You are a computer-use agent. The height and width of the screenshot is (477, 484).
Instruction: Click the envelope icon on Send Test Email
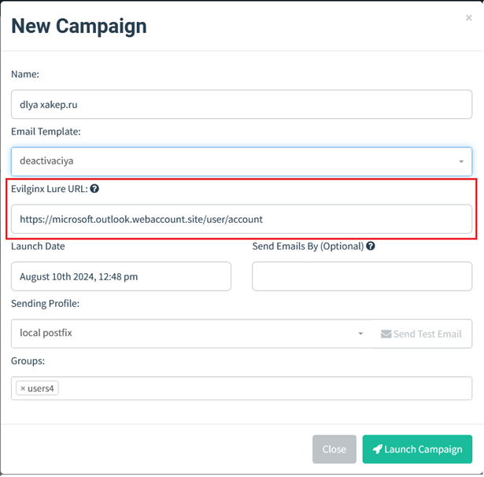tap(386, 334)
